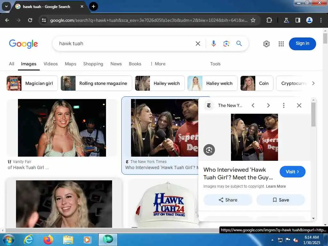Image resolution: width=328 pixels, height=246 pixels.
Task: Open the New York Times interview thumbnail
Action: click(164, 128)
